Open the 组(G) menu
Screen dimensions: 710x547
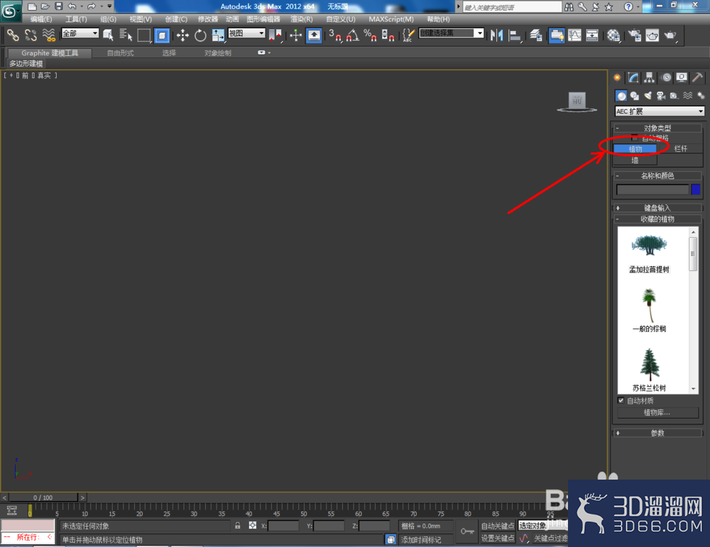click(108, 19)
